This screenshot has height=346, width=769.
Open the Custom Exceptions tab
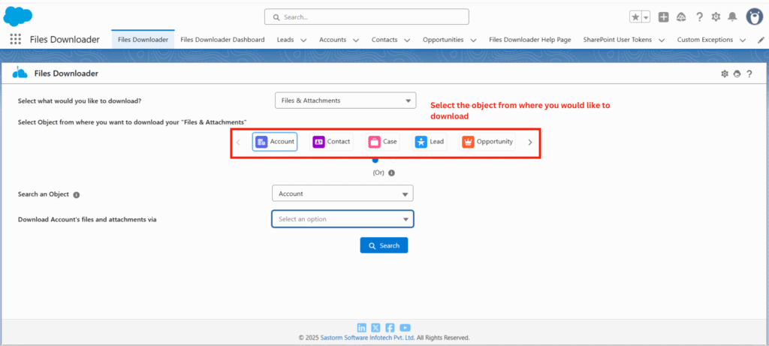click(x=705, y=40)
